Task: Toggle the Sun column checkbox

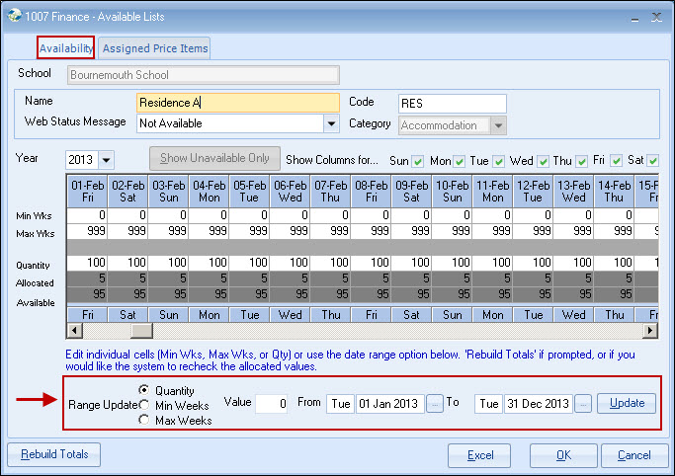Action: tap(418, 160)
